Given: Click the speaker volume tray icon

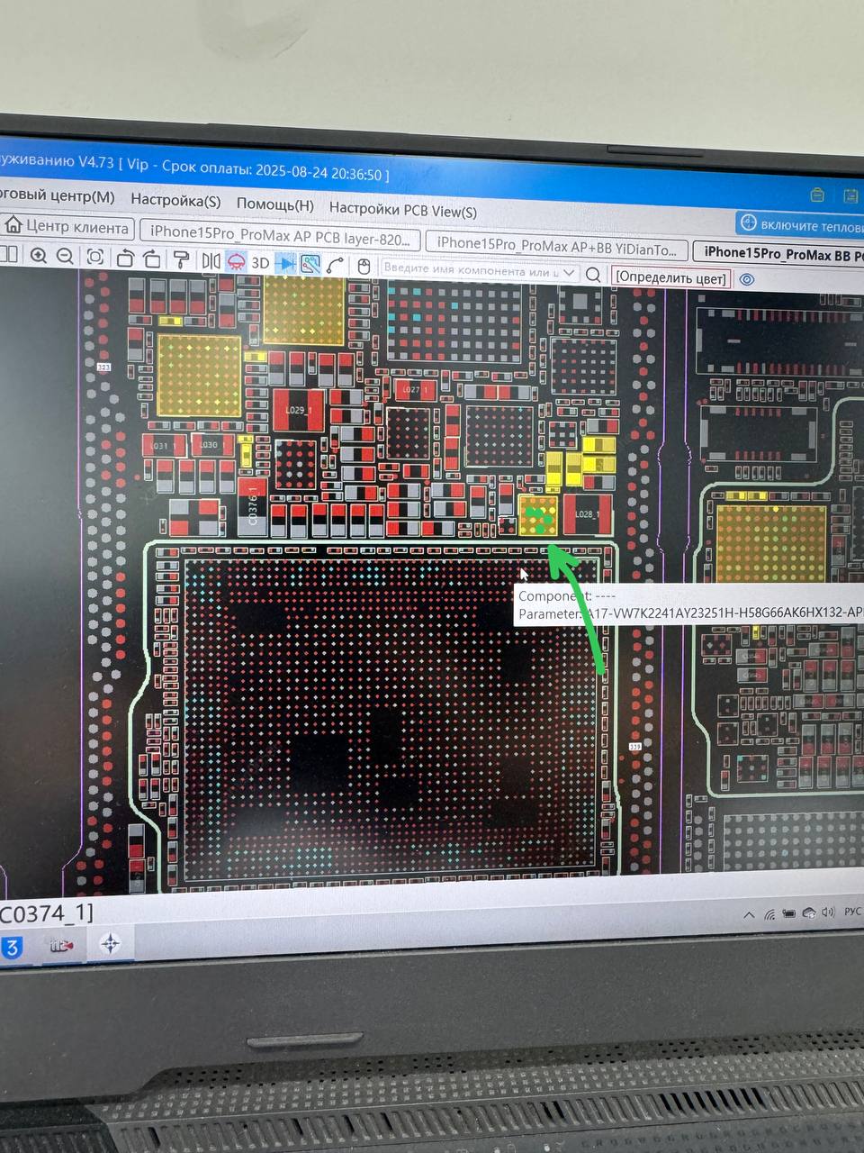Looking at the screenshot, I should (828, 912).
